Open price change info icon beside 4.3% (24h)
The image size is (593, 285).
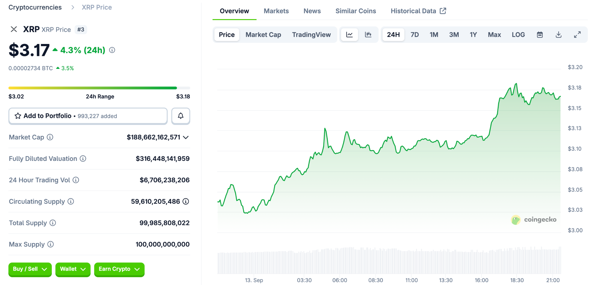coord(112,50)
